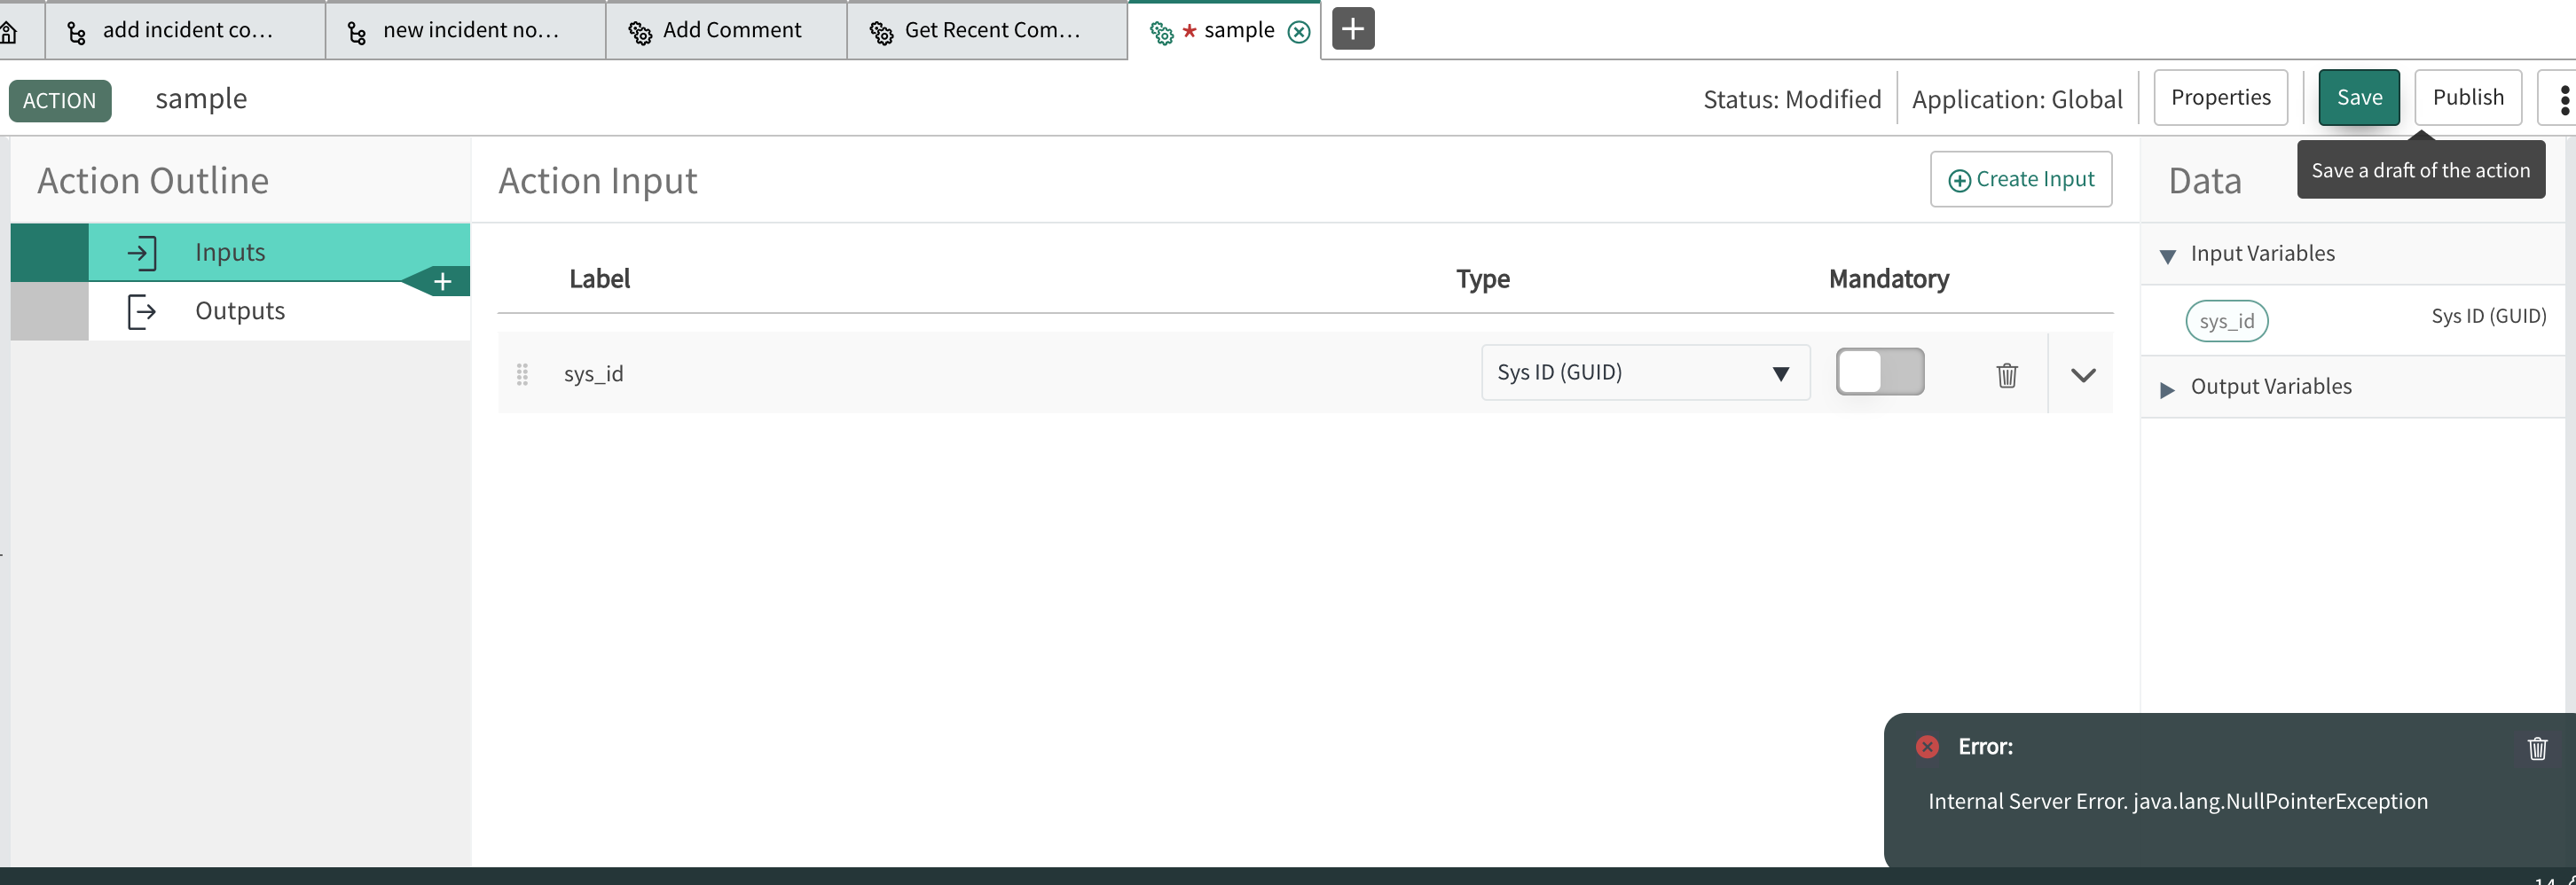Click the action name 'sample'
Image resolution: width=2576 pixels, height=885 pixels.
201,99
